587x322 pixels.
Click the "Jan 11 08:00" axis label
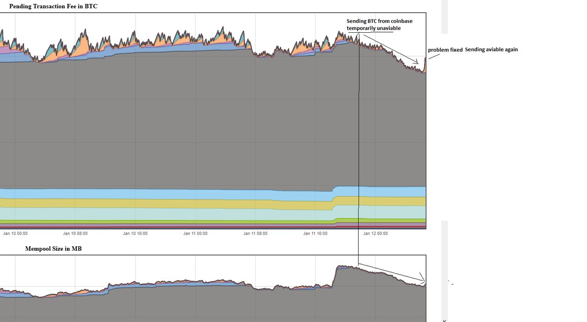[255, 234]
